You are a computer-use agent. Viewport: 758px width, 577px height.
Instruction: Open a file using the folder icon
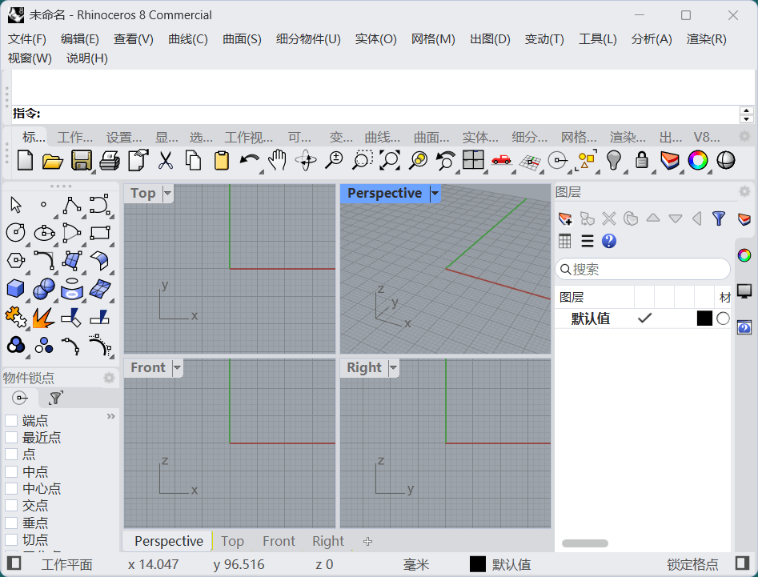(53, 160)
